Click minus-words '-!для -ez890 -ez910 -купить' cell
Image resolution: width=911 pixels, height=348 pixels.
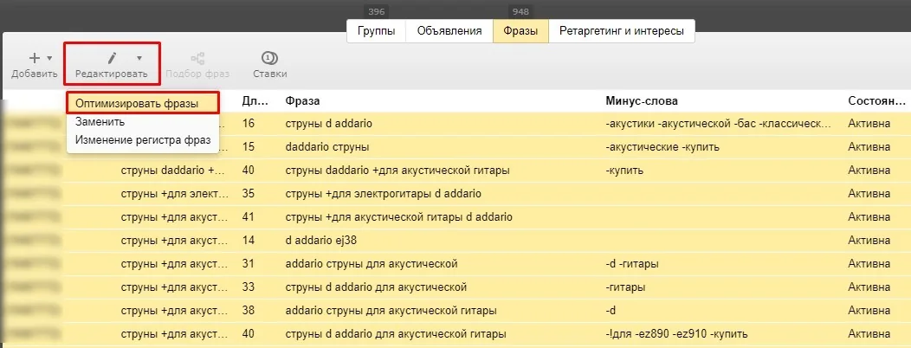pyautogui.click(x=676, y=334)
